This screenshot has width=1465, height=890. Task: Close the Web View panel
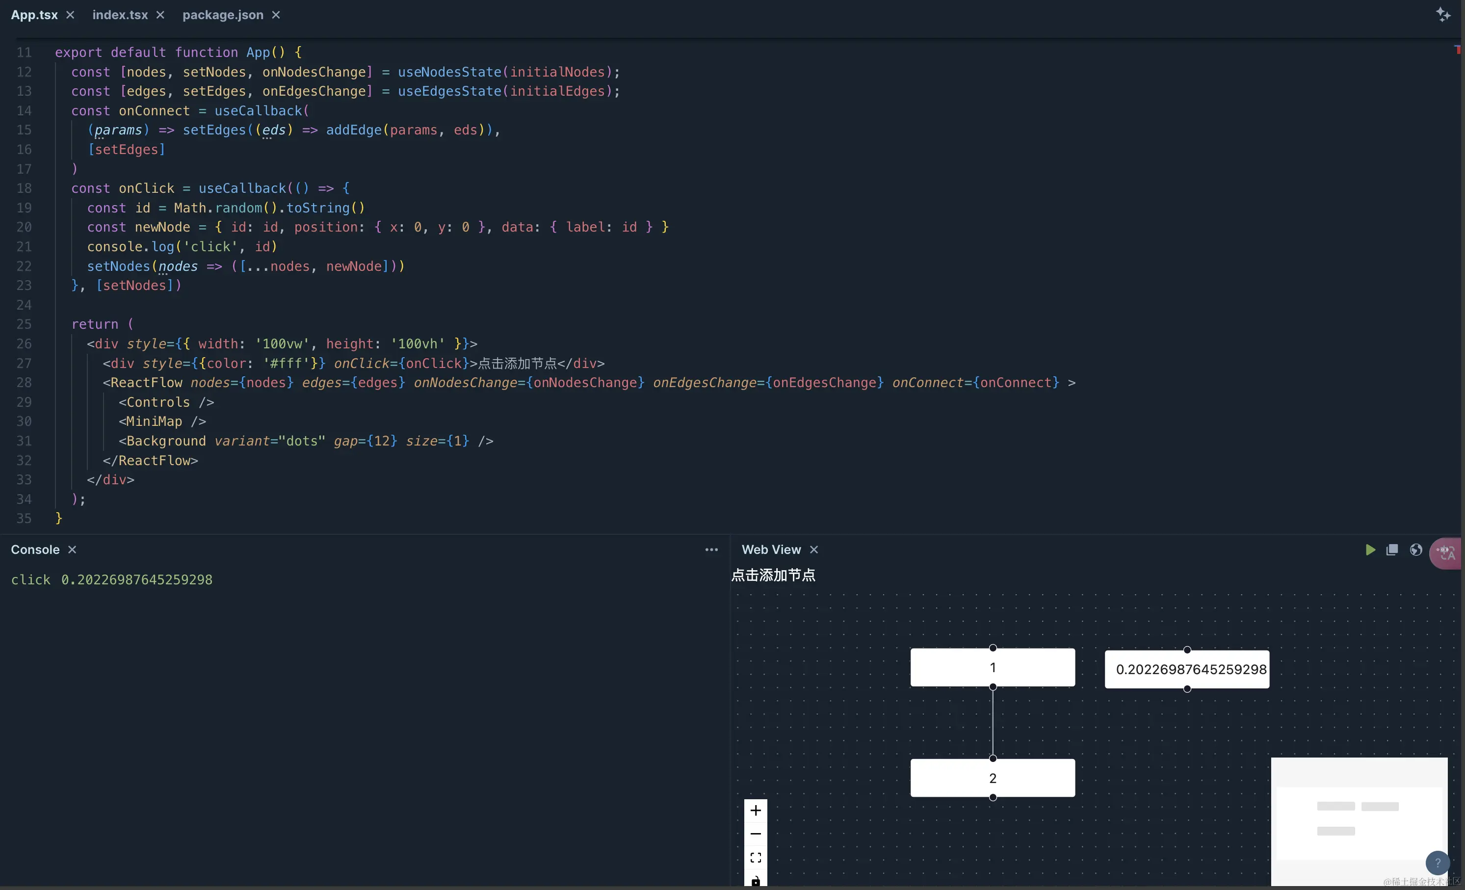(x=814, y=550)
